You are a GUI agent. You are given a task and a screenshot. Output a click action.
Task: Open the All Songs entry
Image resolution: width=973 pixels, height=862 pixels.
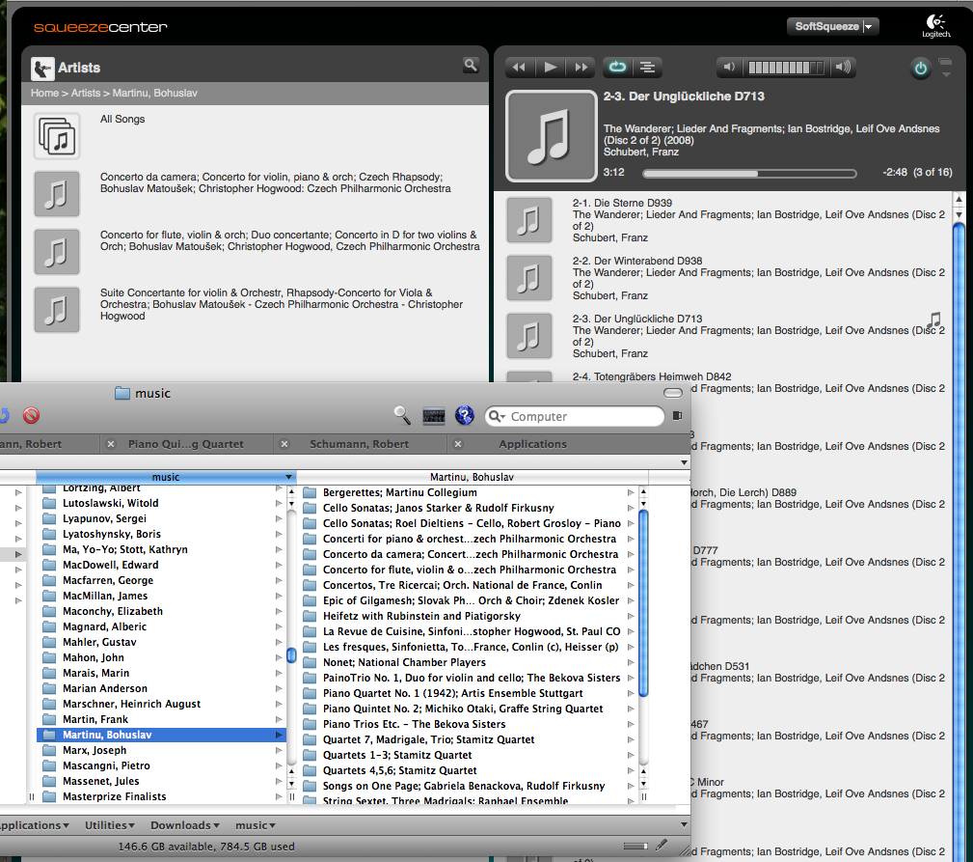(x=122, y=120)
